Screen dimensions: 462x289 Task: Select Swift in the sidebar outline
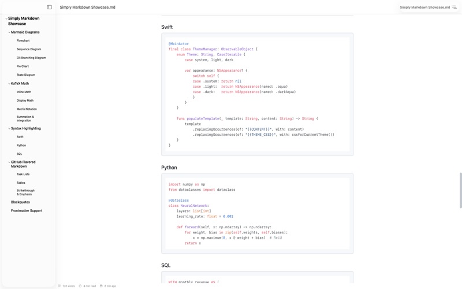(20, 137)
